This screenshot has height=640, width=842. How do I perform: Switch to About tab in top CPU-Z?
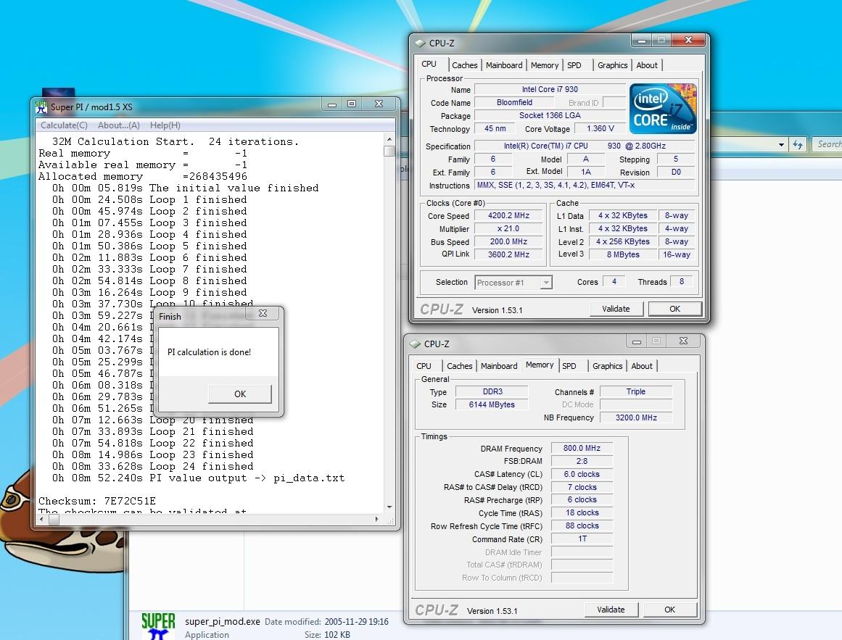coord(646,65)
